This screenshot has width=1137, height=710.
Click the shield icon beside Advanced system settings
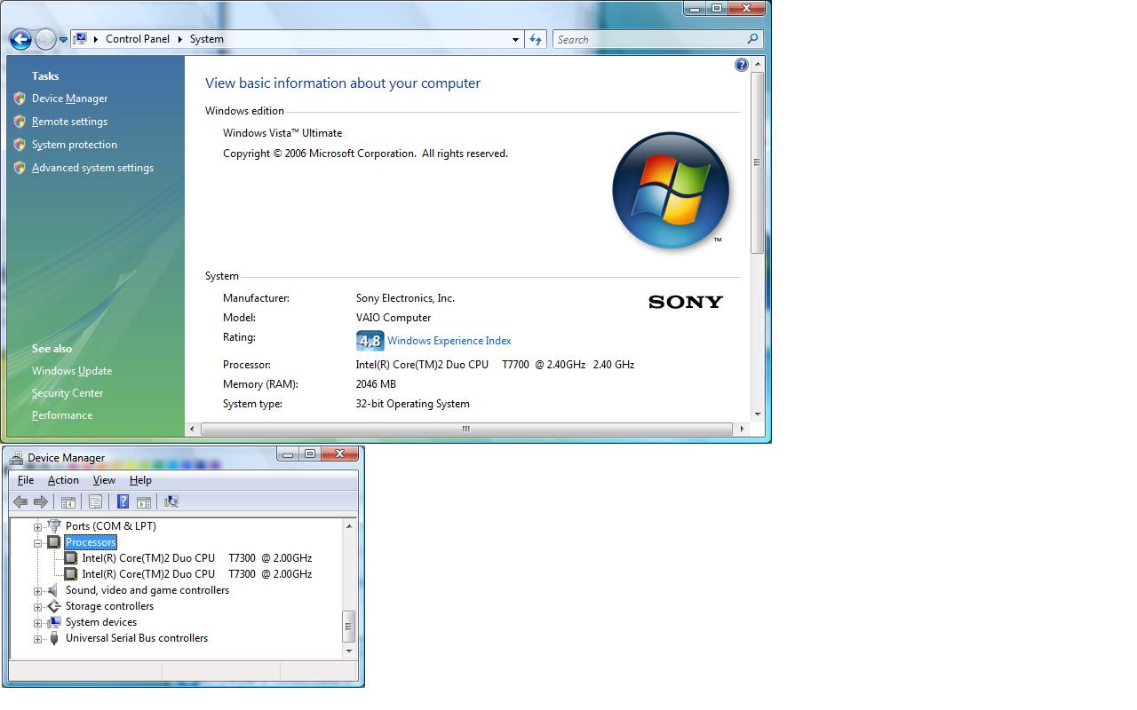coord(20,168)
